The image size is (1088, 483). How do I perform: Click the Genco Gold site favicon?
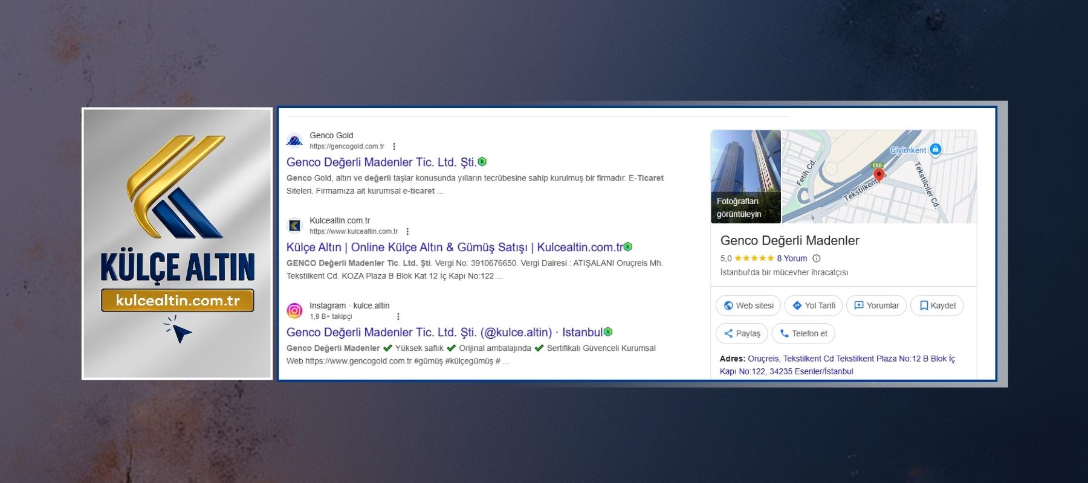point(294,141)
